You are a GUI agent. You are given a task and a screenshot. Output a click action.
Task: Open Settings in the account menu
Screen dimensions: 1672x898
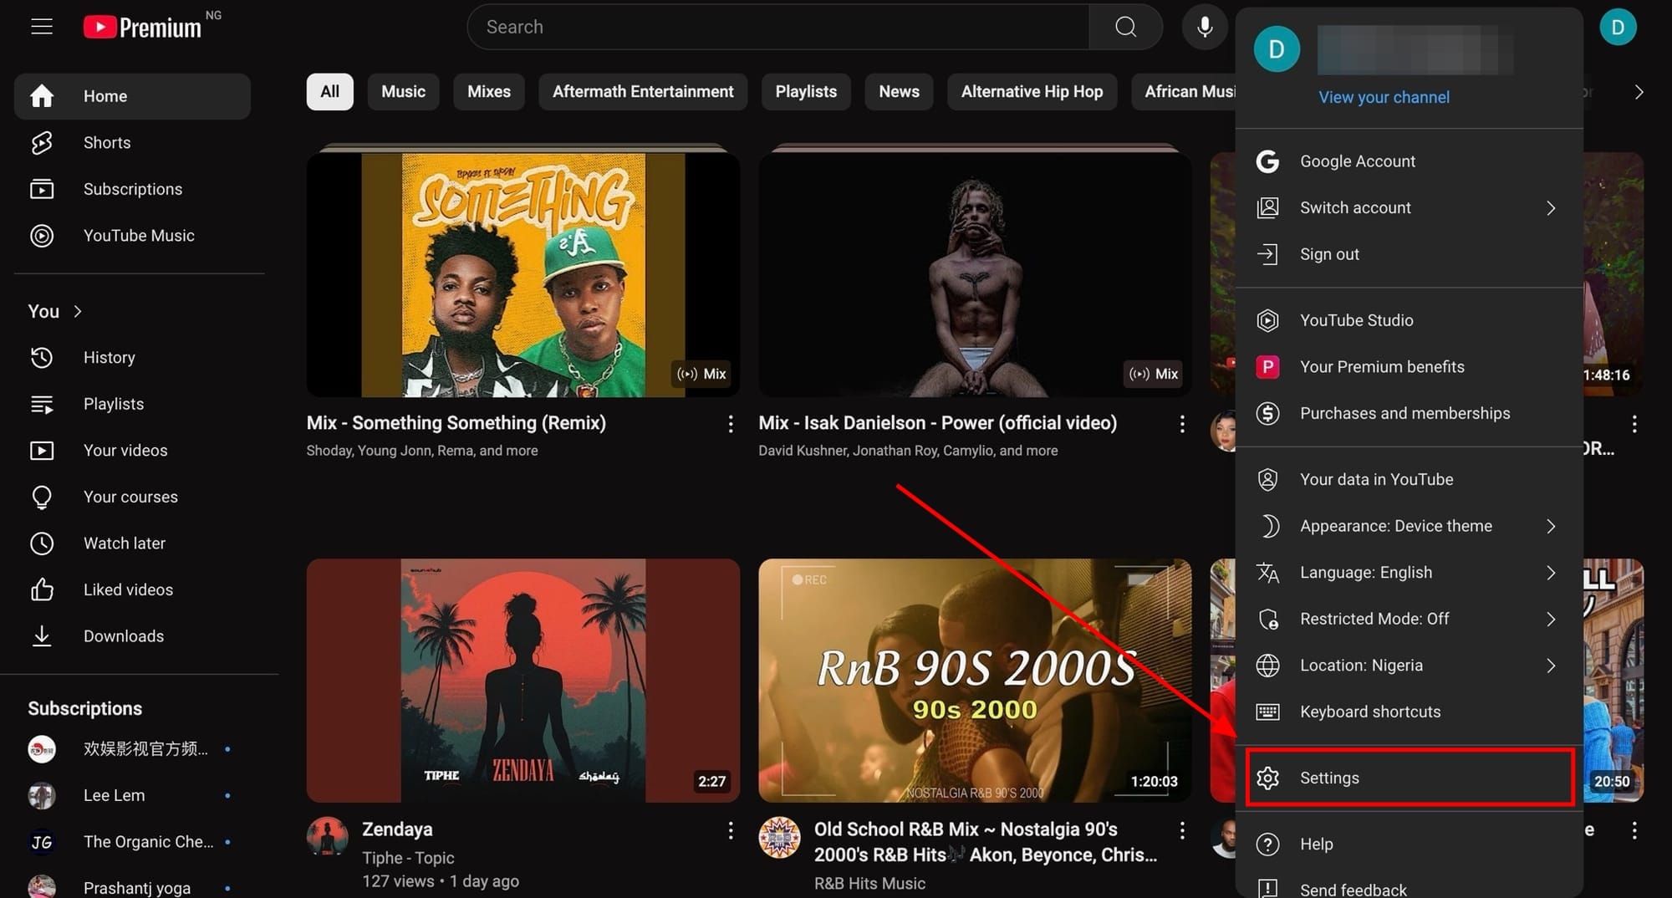coord(1409,778)
